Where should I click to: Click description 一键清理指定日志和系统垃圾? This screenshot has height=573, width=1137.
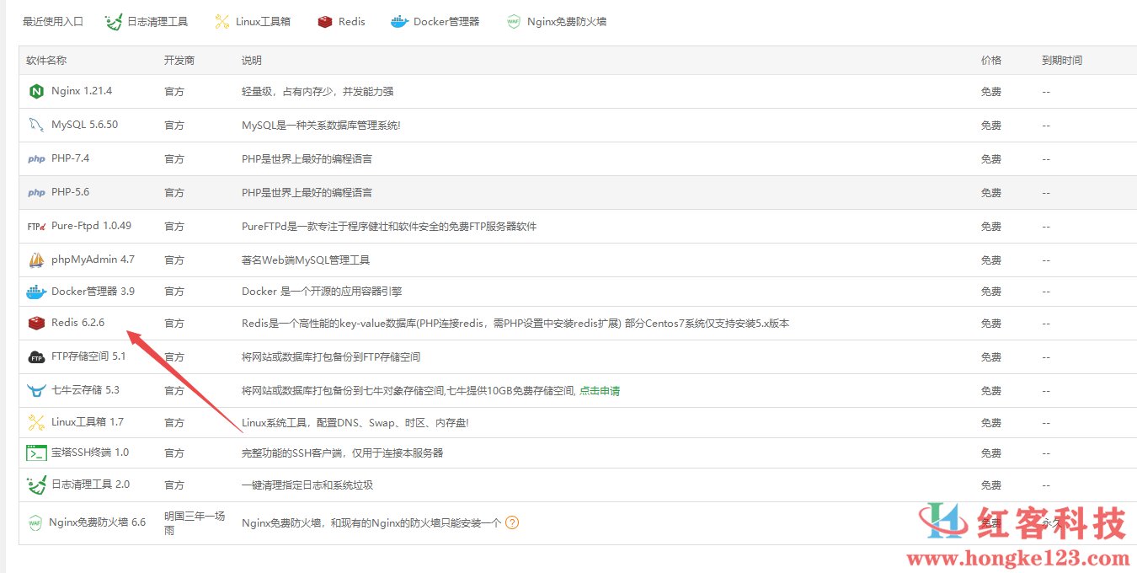(307, 485)
